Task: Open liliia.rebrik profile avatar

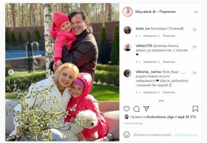Action: 128,12
